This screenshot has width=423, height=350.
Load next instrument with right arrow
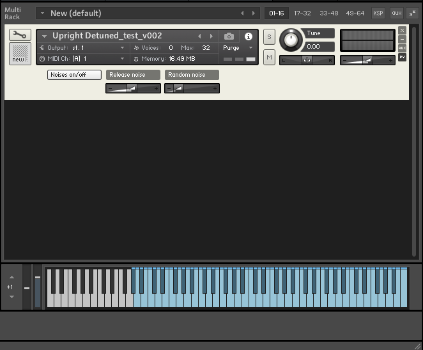click(x=211, y=36)
